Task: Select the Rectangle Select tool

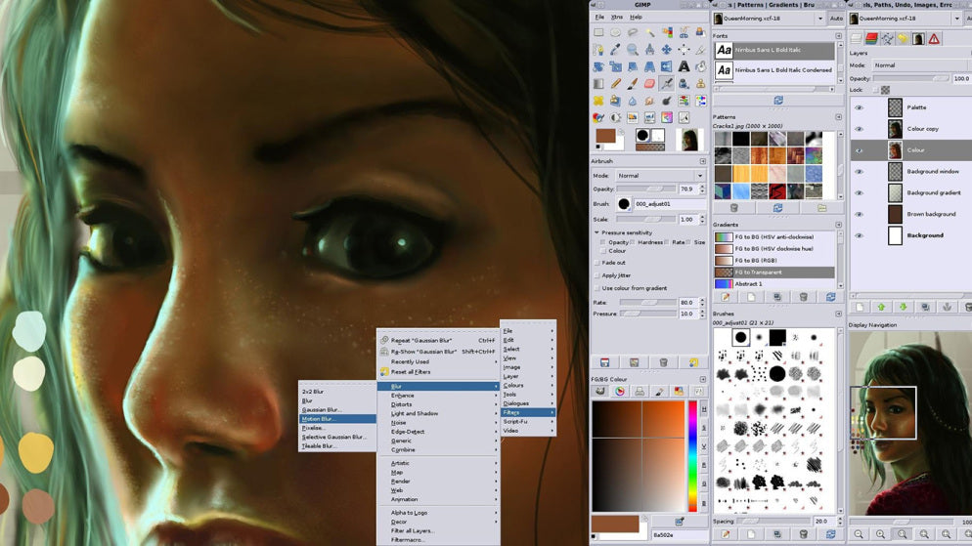Action: click(x=598, y=32)
